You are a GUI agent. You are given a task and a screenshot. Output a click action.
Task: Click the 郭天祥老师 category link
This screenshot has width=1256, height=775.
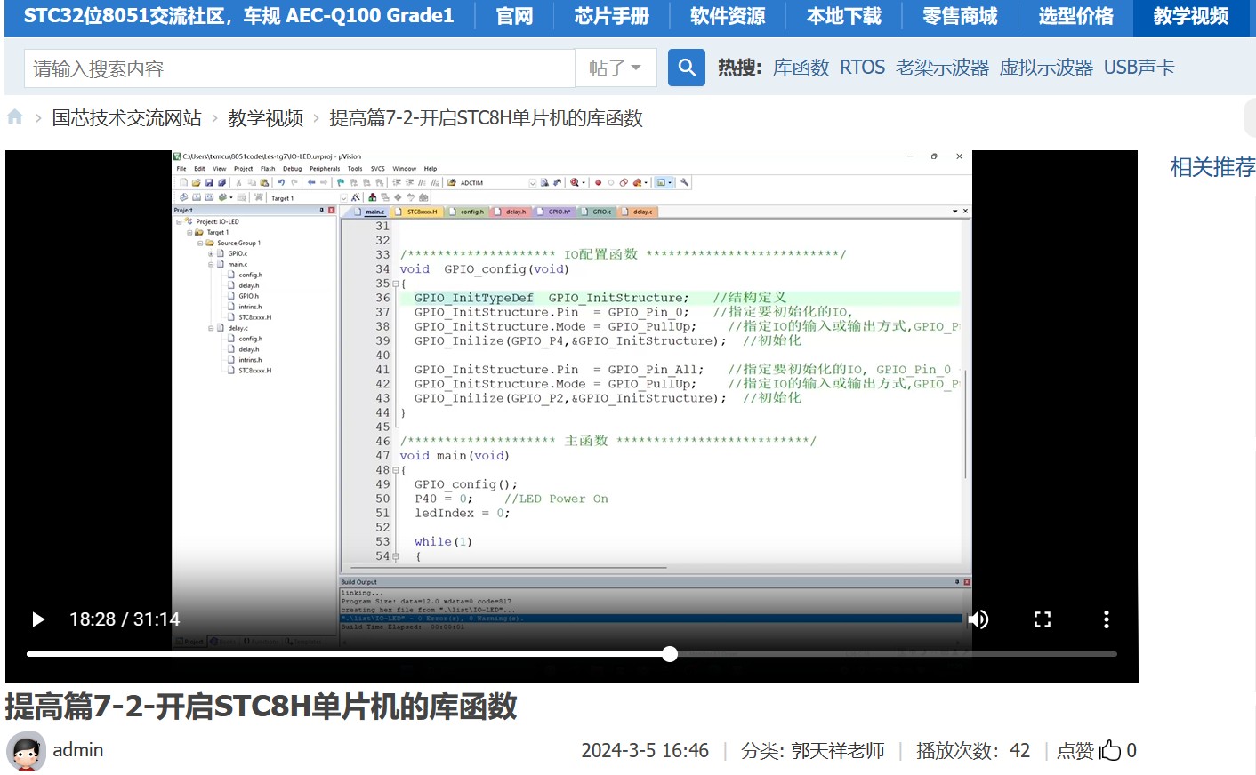coord(838,751)
